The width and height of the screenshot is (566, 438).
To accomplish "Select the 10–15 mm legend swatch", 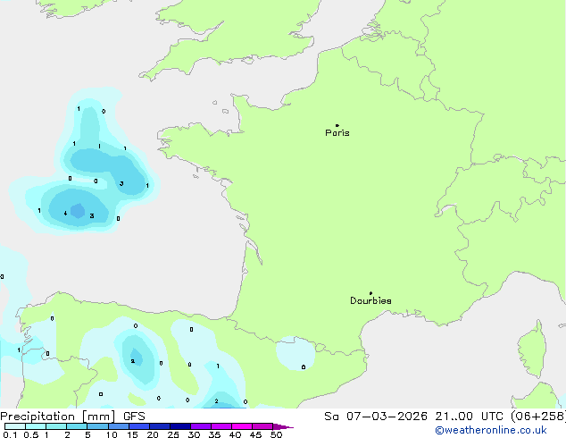I will (118, 426).
